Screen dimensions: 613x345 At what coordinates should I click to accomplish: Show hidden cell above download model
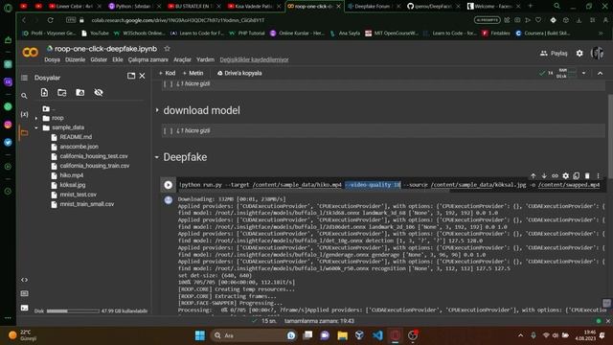193,83
